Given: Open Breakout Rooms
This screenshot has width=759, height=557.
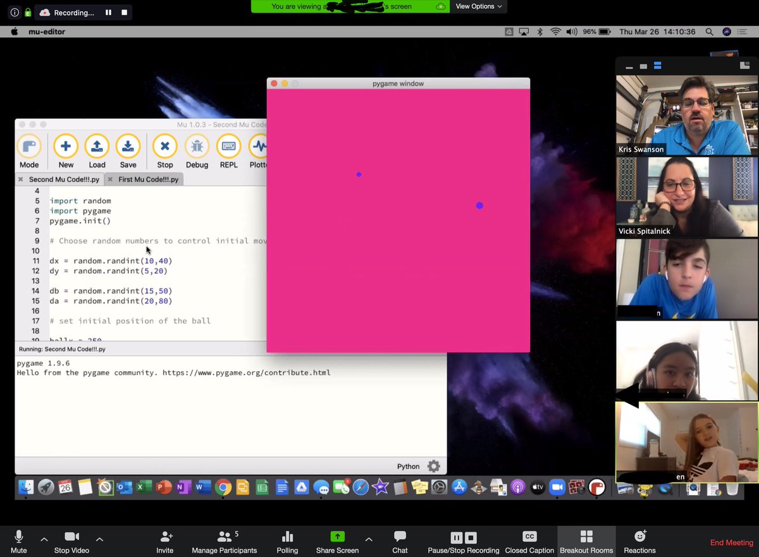Looking at the screenshot, I should pyautogui.click(x=586, y=542).
